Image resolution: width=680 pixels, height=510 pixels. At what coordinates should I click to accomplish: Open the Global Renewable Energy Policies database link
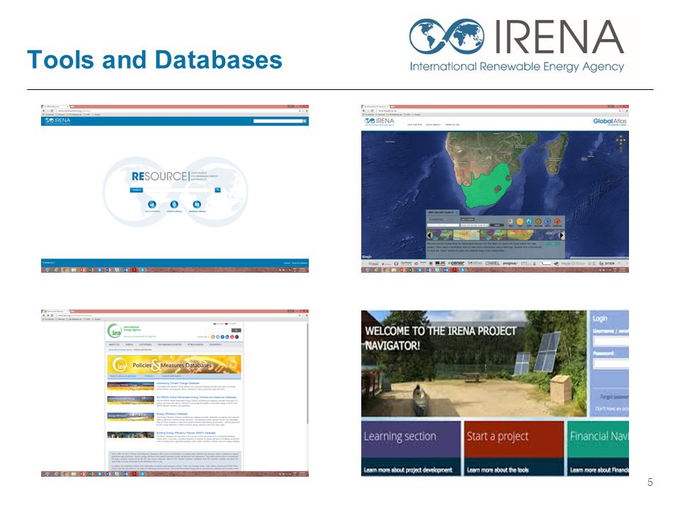pos(196,397)
